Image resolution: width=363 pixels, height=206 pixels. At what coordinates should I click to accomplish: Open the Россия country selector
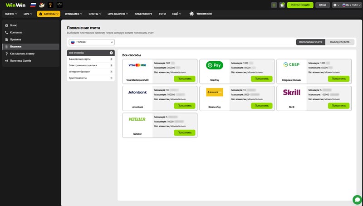pos(92,42)
